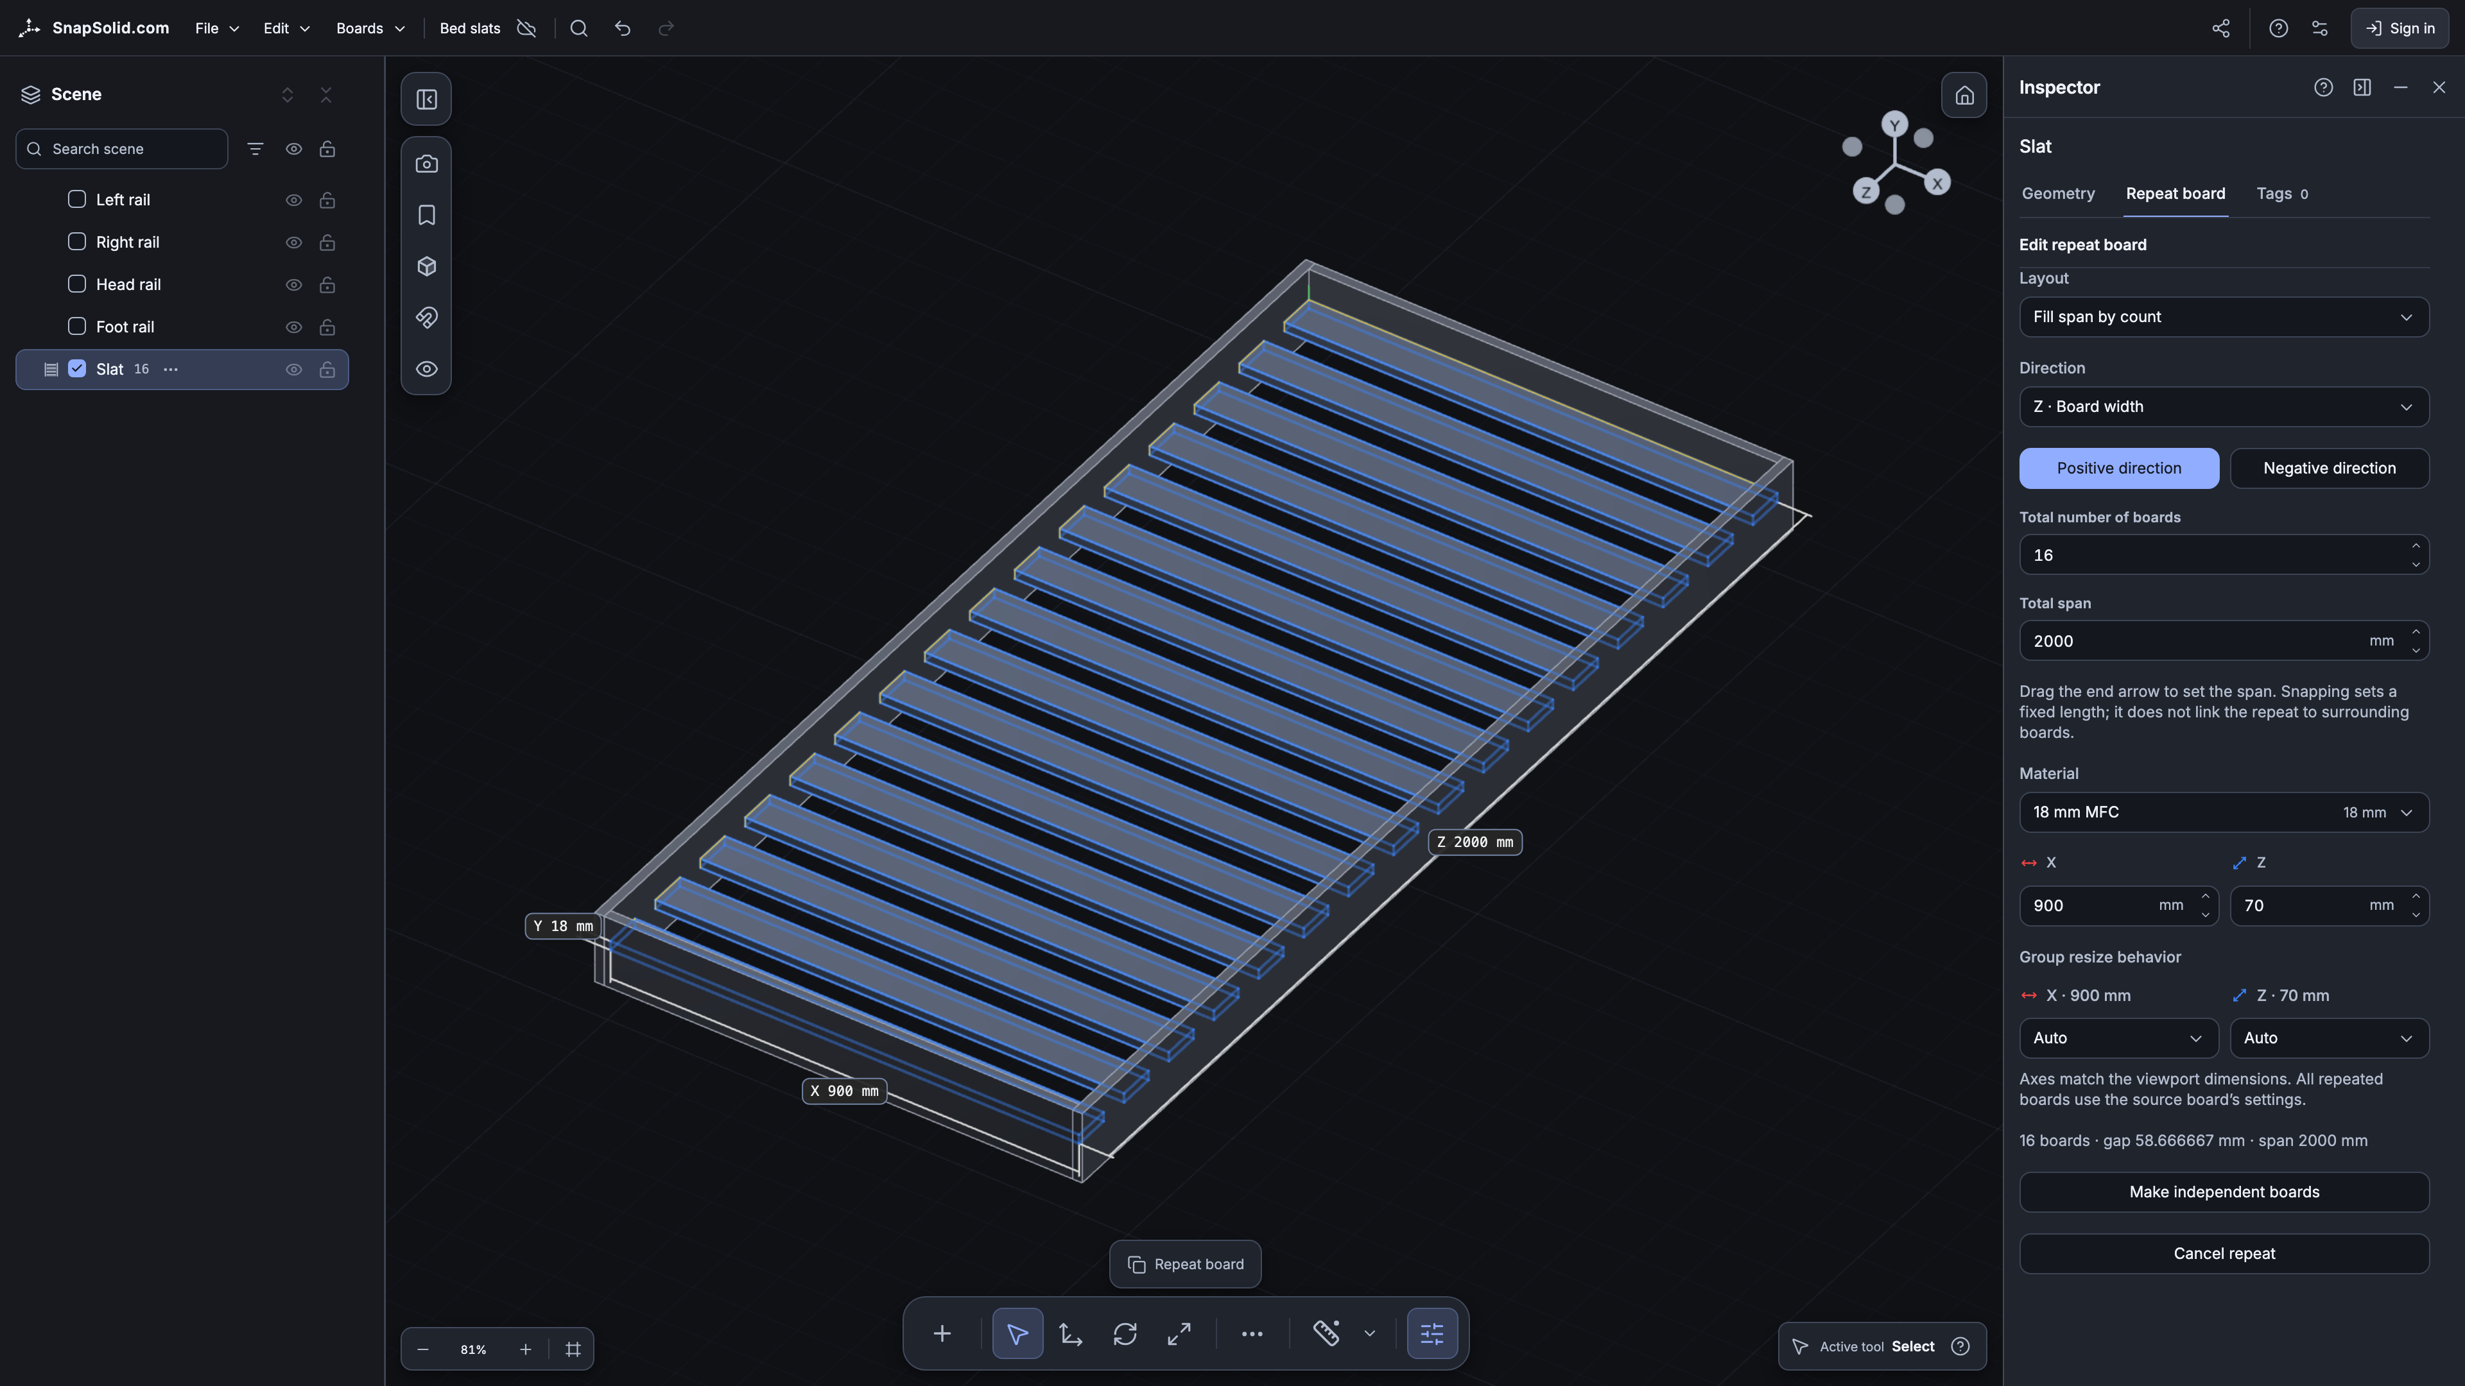The width and height of the screenshot is (2465, 1386).
Task: Click the camera snapshot icon in viewport sidebar
Action: click(427, 164)
